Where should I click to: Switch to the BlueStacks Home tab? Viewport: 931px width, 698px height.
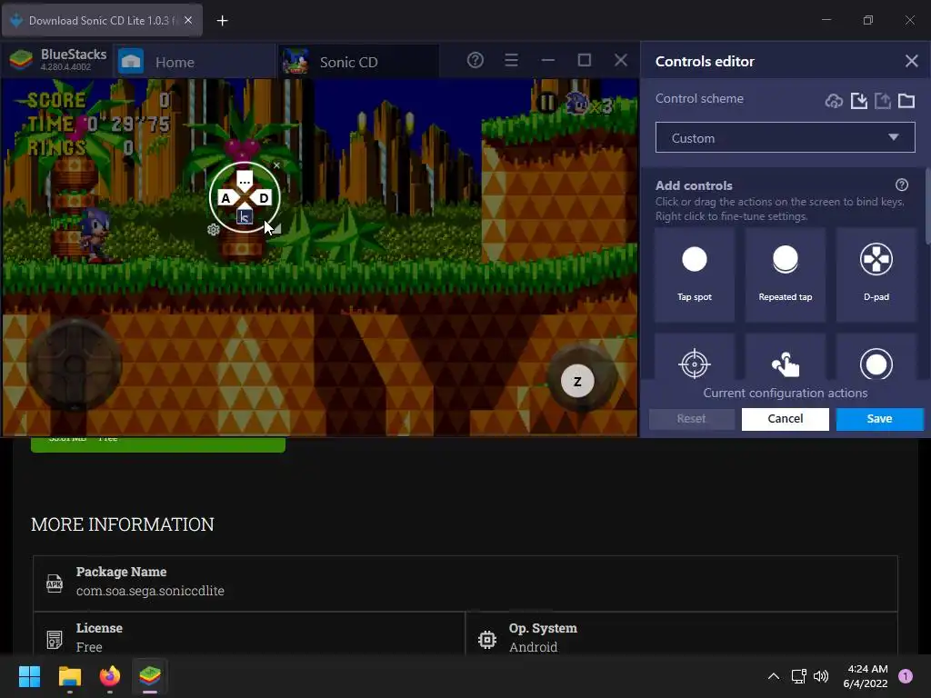click(x=193, y=62)
